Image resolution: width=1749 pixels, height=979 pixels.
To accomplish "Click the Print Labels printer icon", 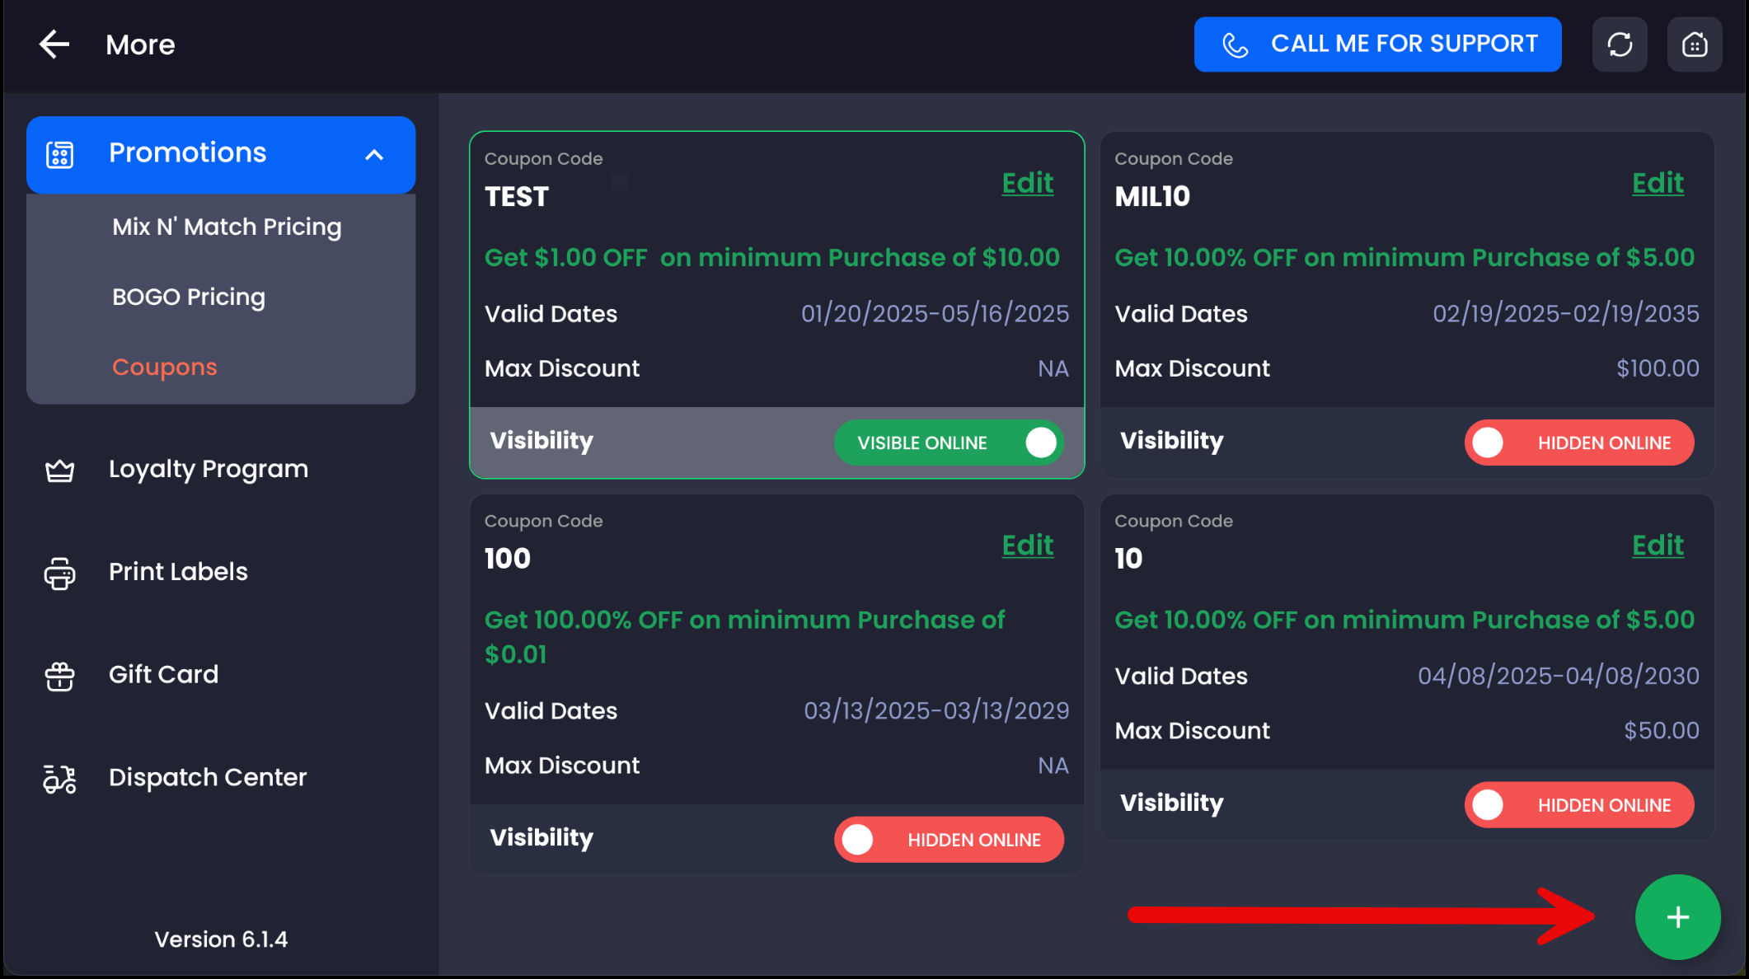I will 59,574.
